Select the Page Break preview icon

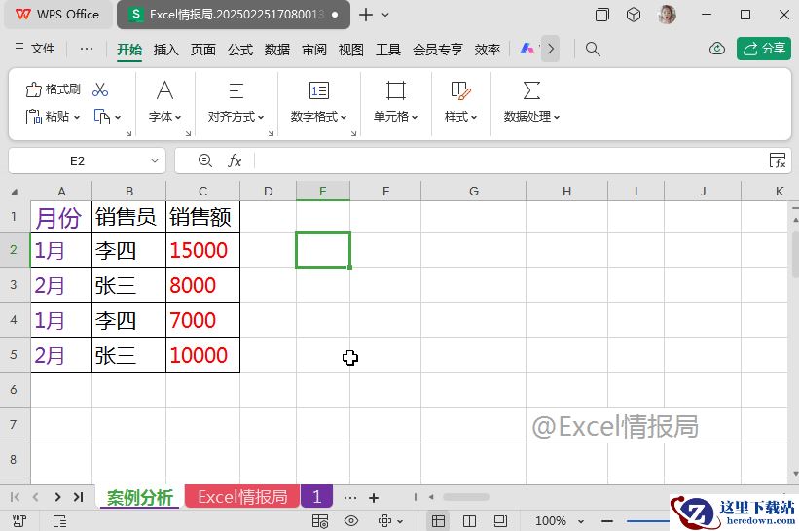pos(469,521)
